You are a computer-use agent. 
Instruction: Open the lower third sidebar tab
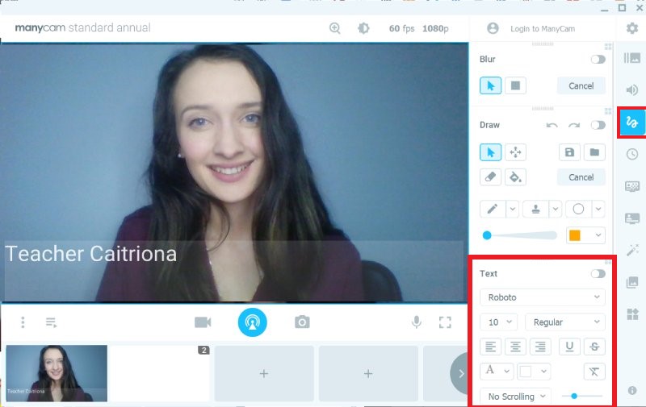coord(632,218)
